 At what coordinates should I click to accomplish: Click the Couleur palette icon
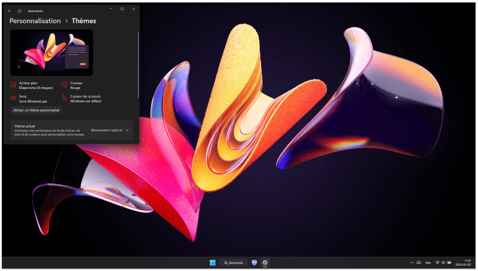pos(65,85)
